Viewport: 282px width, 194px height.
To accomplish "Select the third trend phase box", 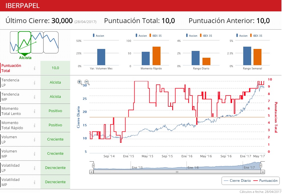I will [37, 42].
